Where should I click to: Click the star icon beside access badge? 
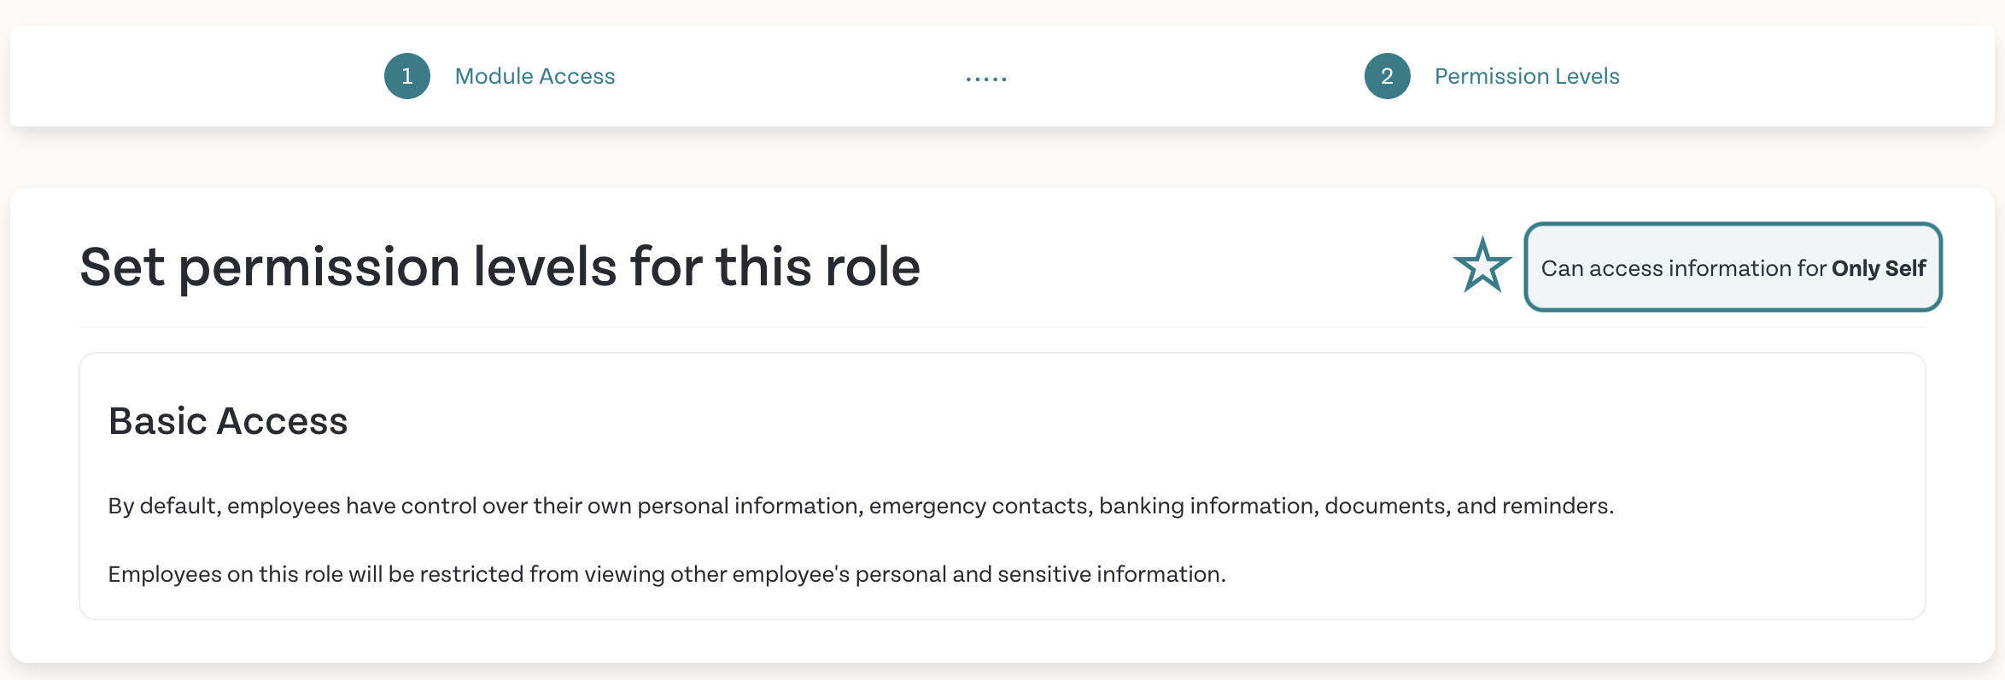[x=1483, y=266]
